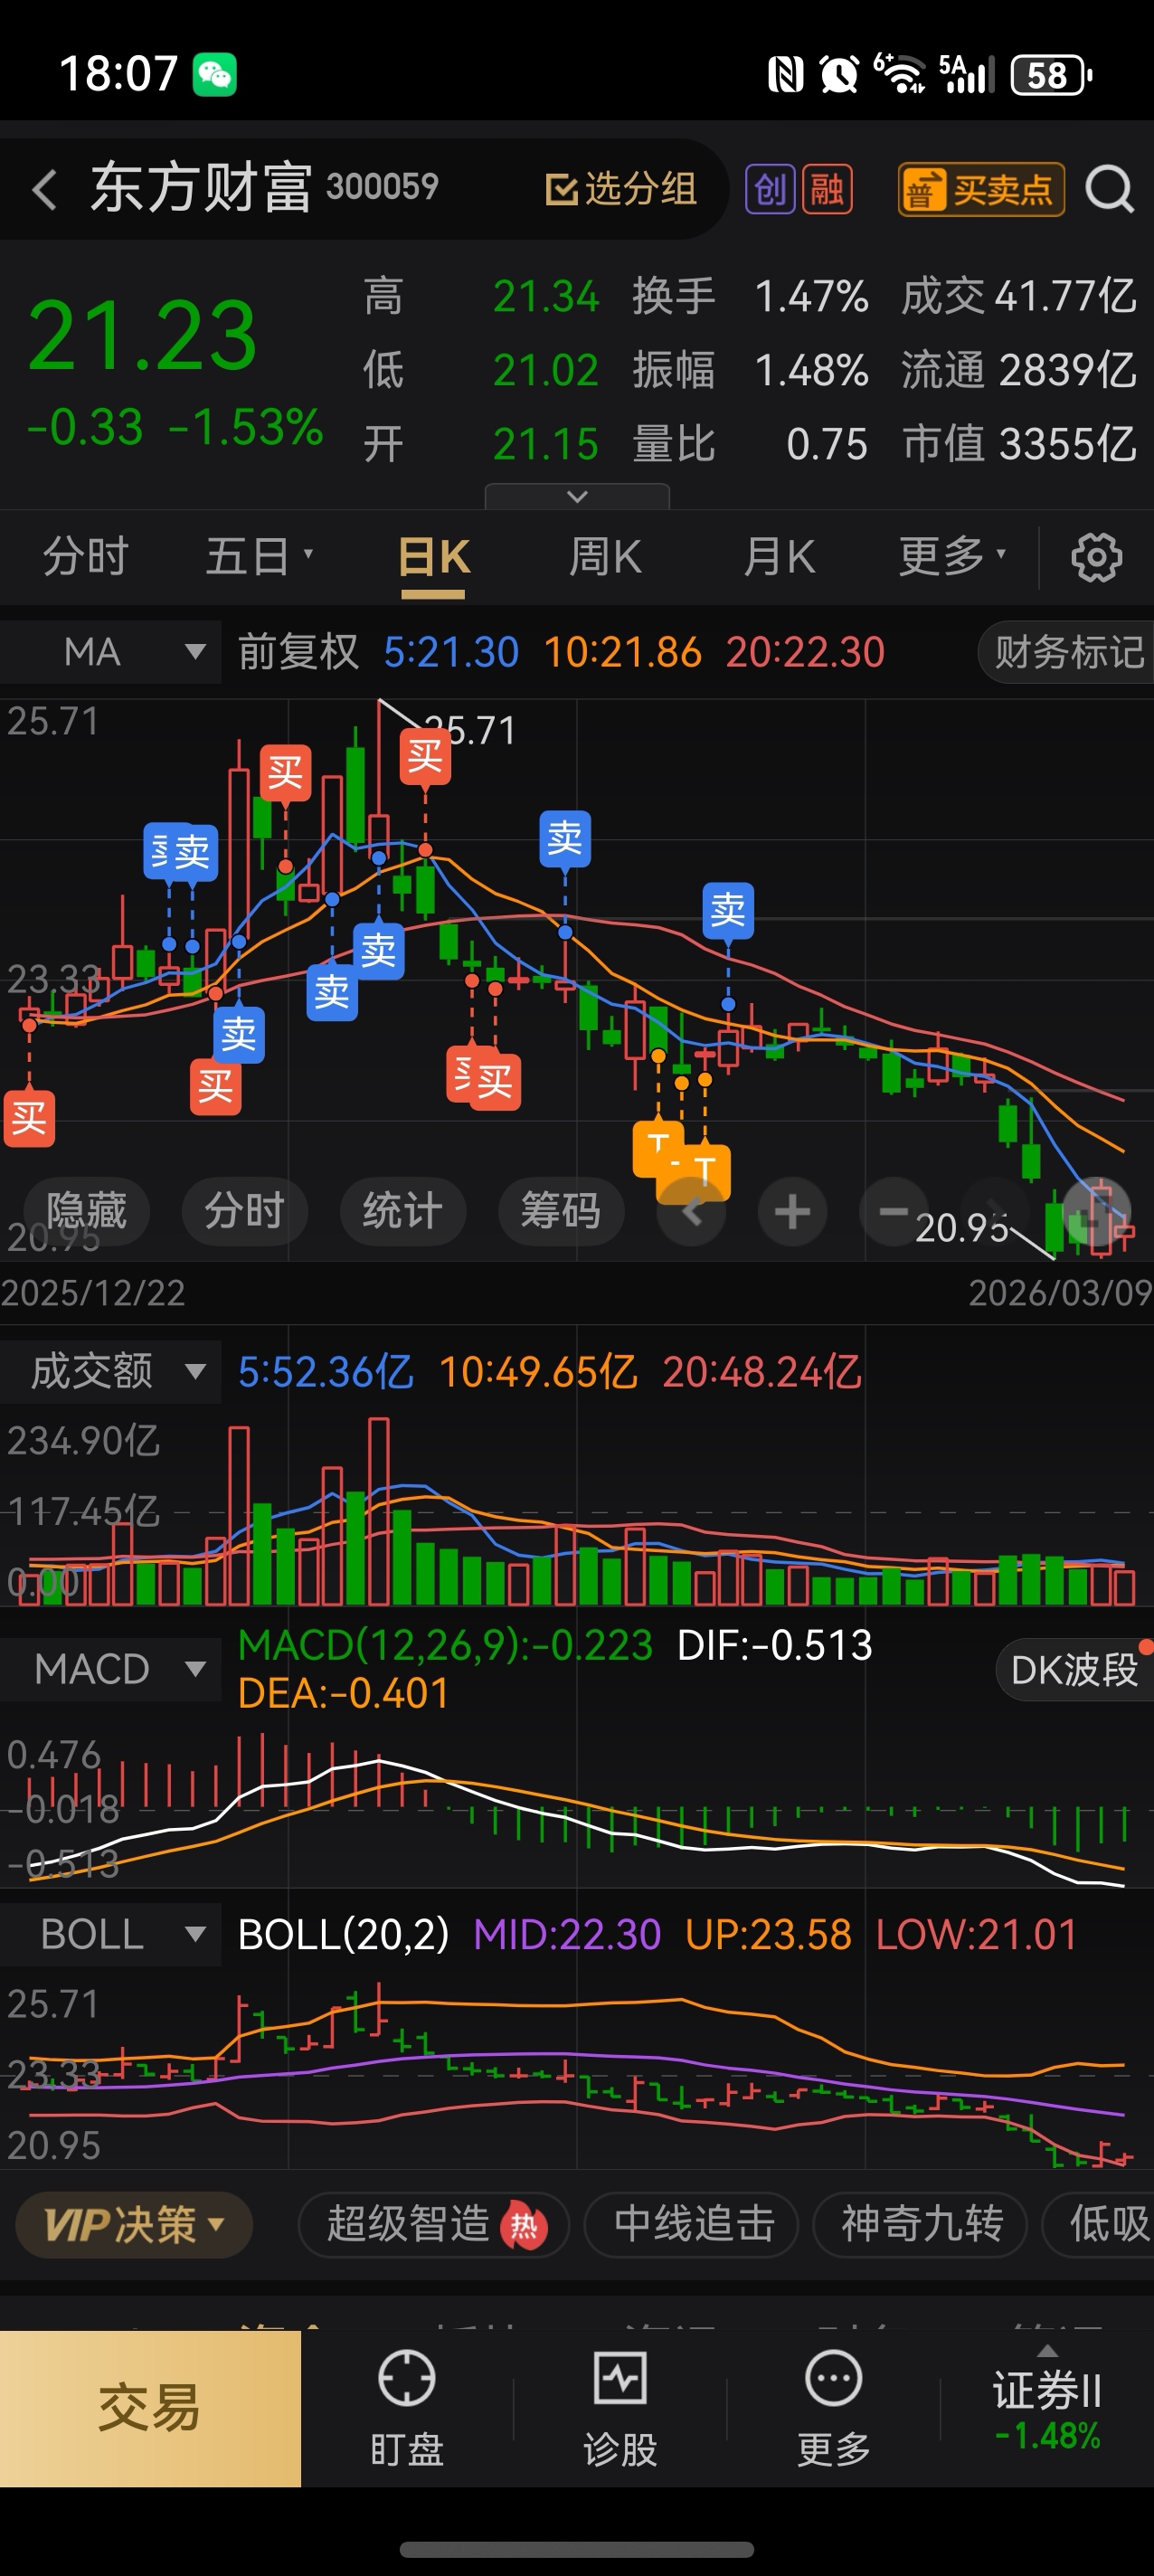Open the 更多 ellipsis icon in bottom bar
The width and height of the screenshot is (1154, 2576).
coord(833,2408)
